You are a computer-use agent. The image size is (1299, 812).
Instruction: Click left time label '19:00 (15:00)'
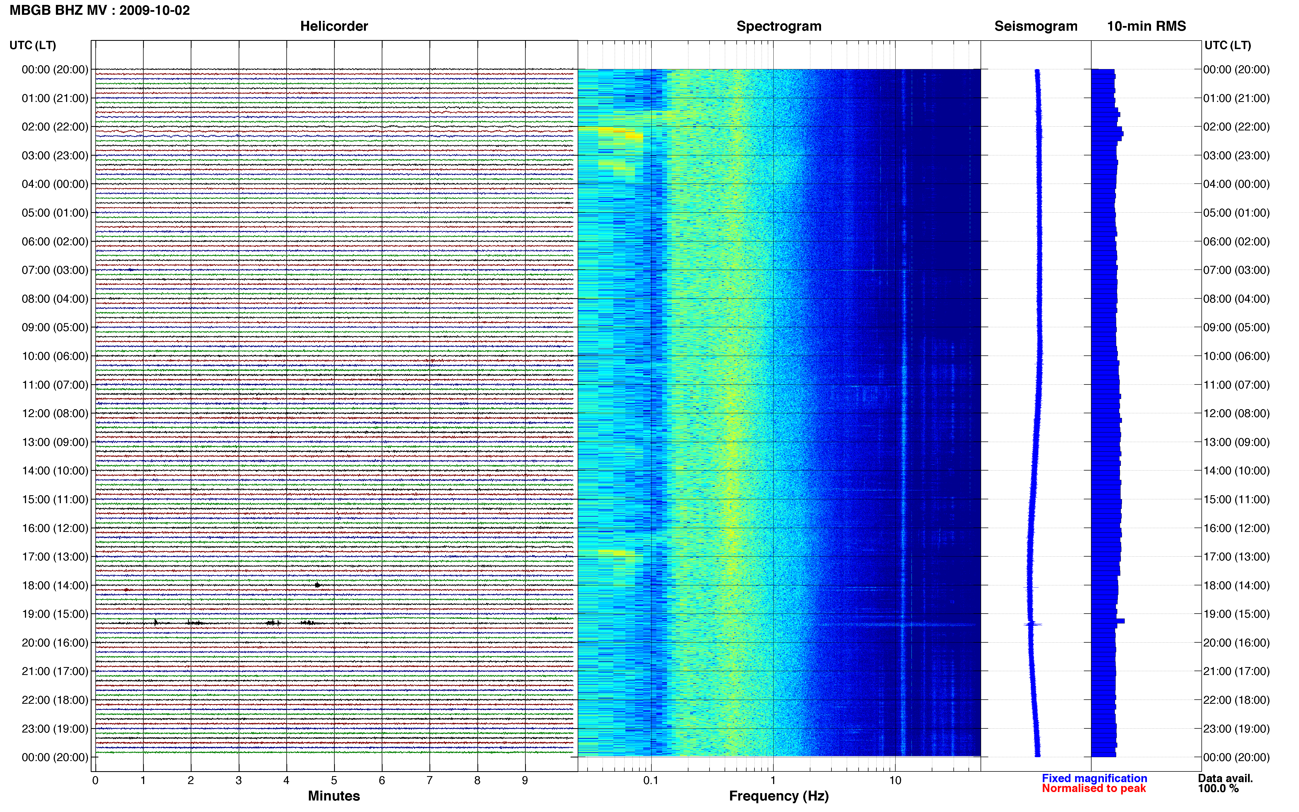tap(55, 614)
